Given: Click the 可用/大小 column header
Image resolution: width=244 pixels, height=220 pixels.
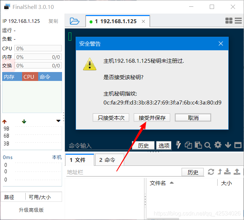Looking at the screenshot, I should [x=44, y=197].
